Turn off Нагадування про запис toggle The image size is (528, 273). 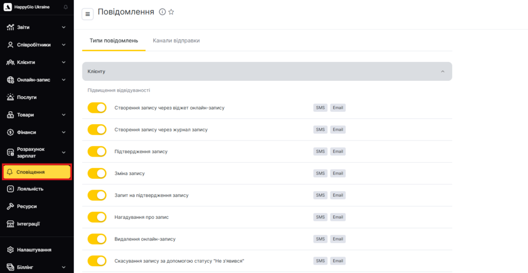(97, 217)
